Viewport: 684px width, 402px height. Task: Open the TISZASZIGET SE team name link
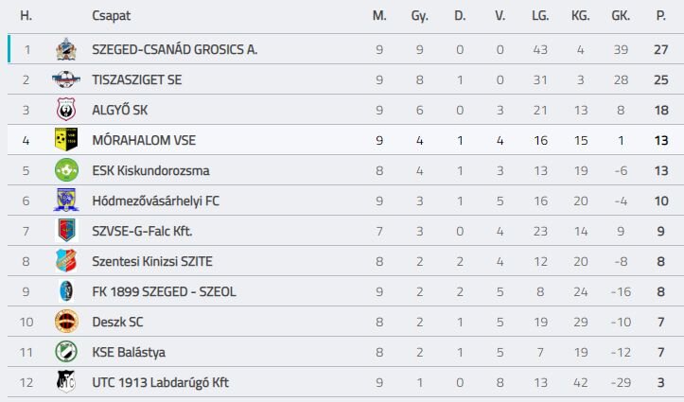tap(136, 79)
